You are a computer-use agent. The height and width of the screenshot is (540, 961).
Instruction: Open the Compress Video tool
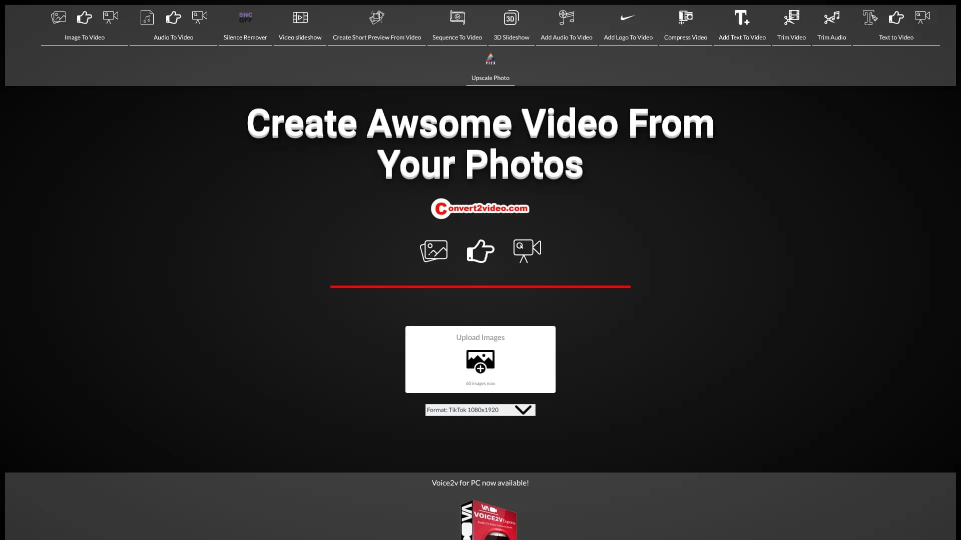tap(685, 25)
